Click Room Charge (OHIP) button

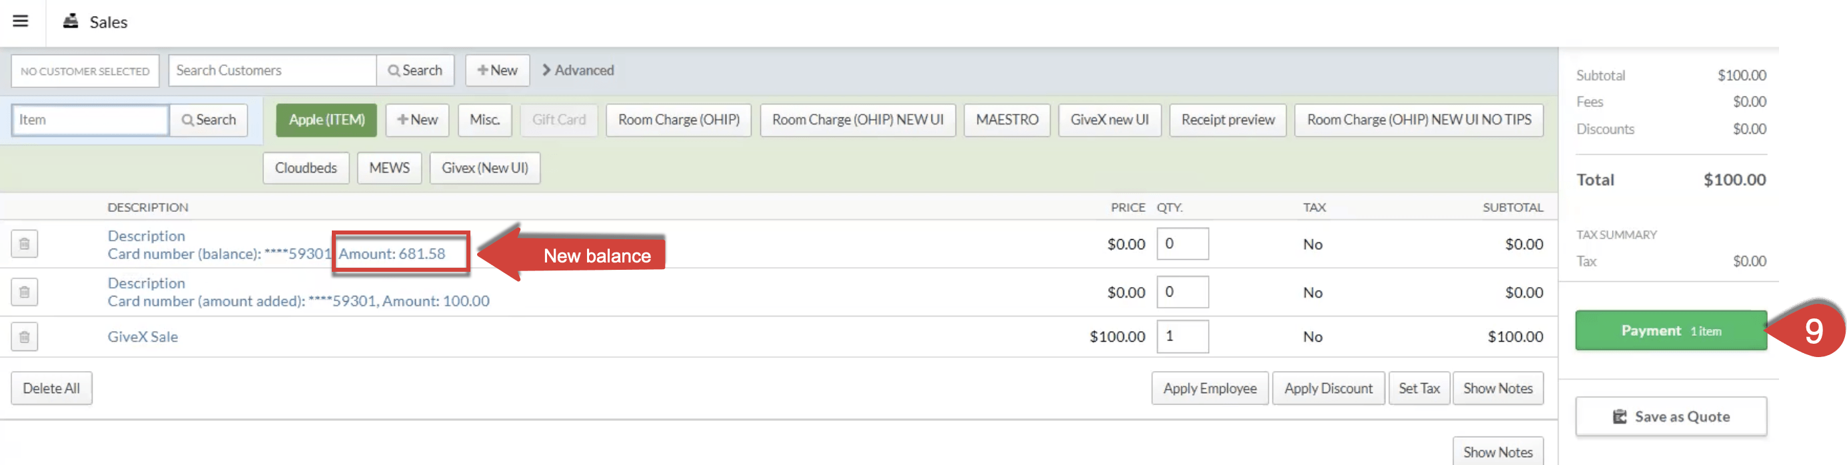tap(678, 120)
